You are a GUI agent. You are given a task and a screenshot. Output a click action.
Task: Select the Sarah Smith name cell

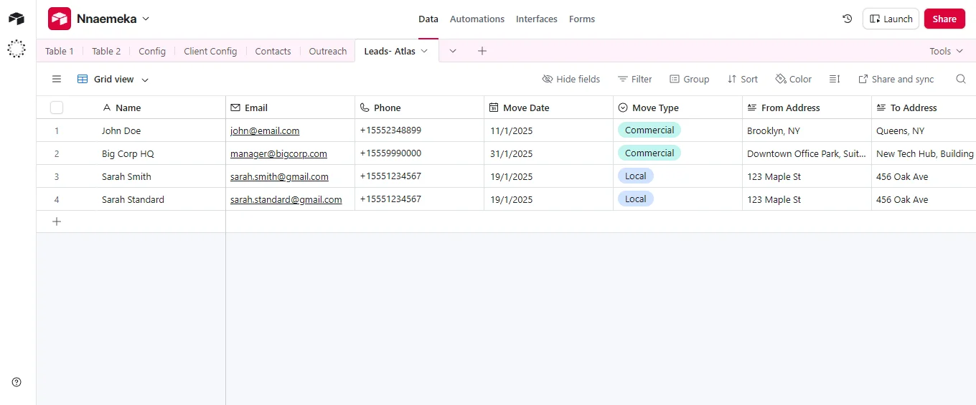point(154,176)
